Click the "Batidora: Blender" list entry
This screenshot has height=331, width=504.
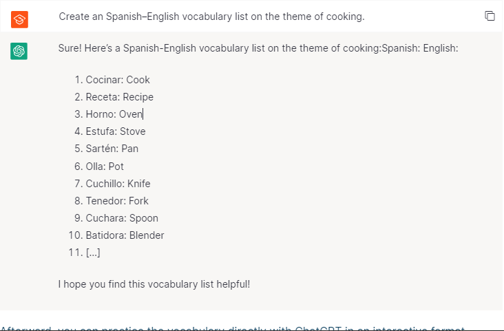pyautogui.click(x=125, y=235)
